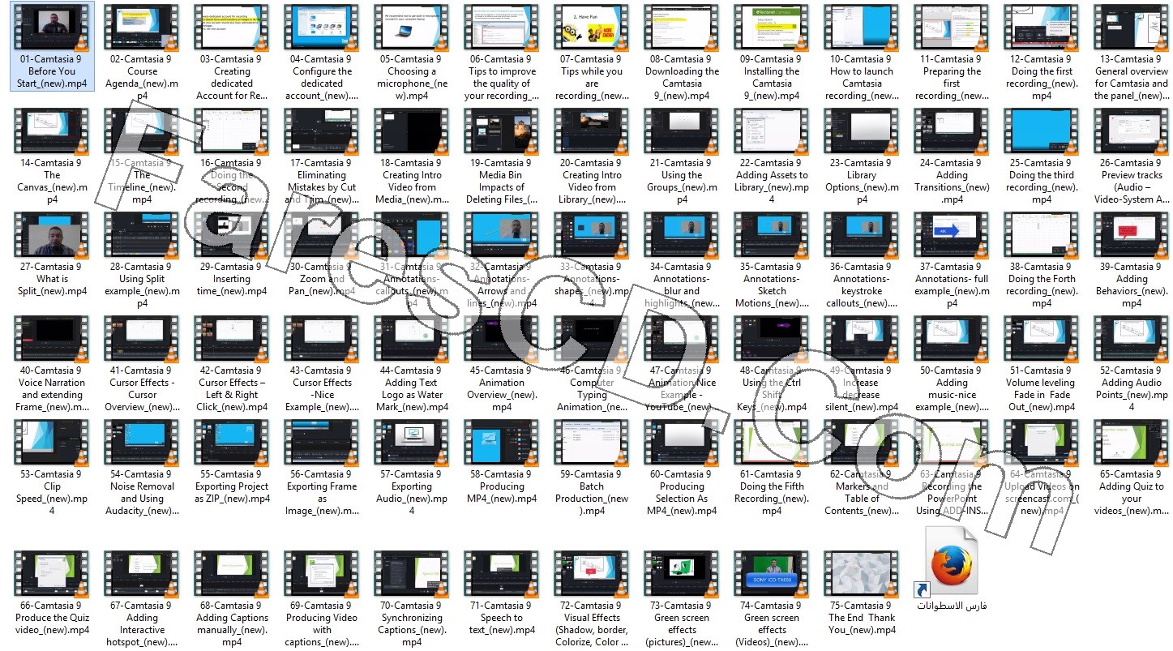Click 10-Camtasia 9 How to launch Camtasia recording
1173x651 pixels.
tap(862, 52)
